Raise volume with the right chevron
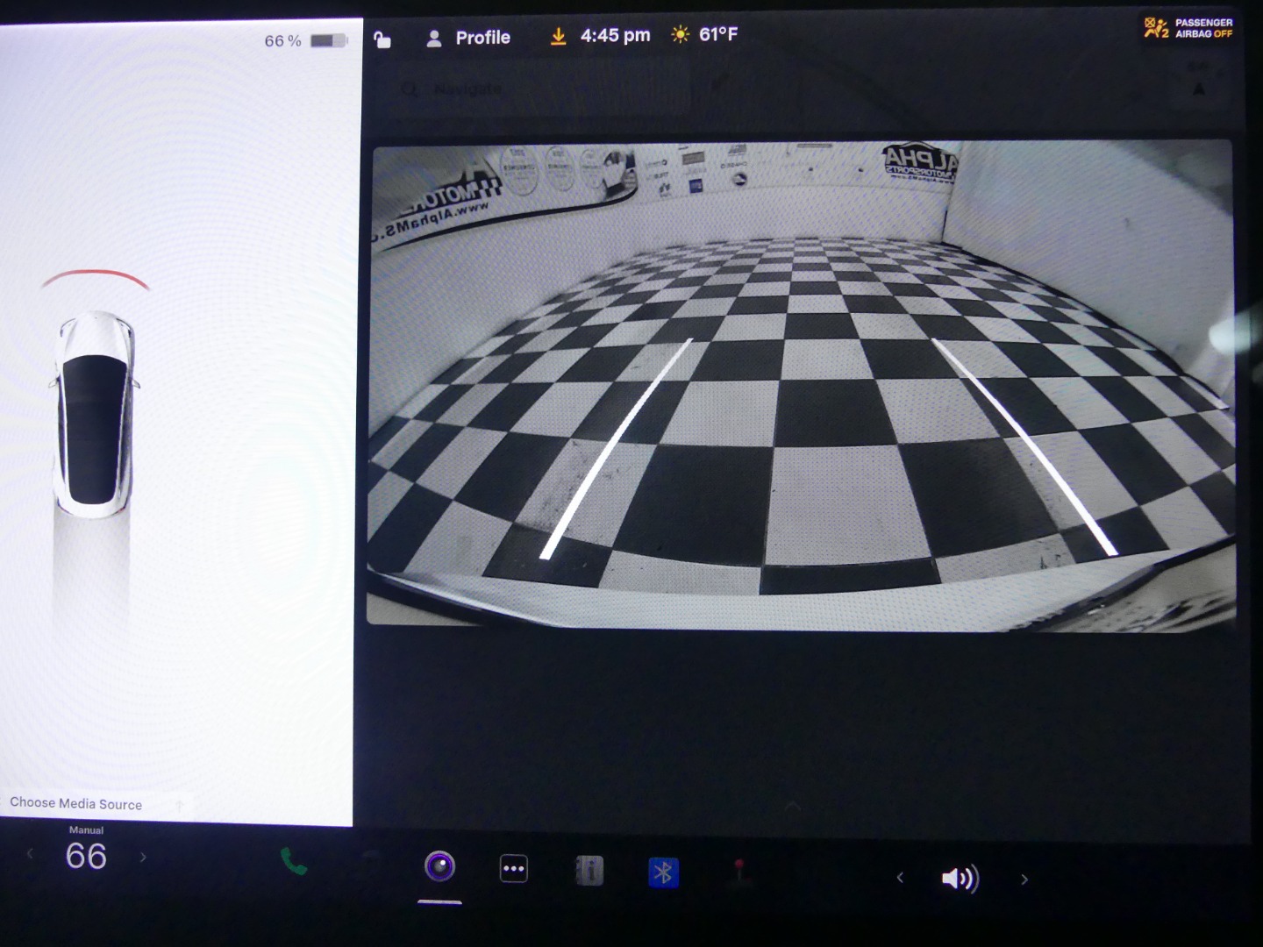This screenshot has width=1263, height=947. (1024, 879)
